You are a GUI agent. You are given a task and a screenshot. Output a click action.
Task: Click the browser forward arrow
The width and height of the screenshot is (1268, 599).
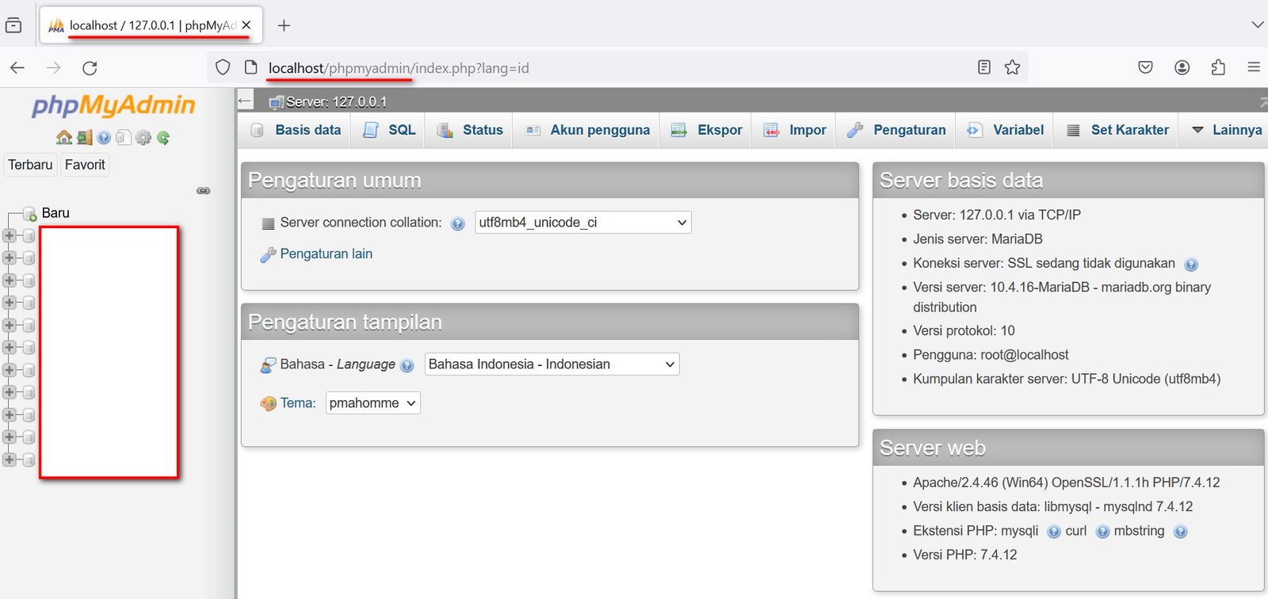pos(54,68)
